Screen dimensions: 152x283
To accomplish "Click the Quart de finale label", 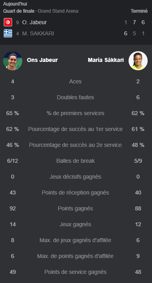I will (x=19, y=11).
